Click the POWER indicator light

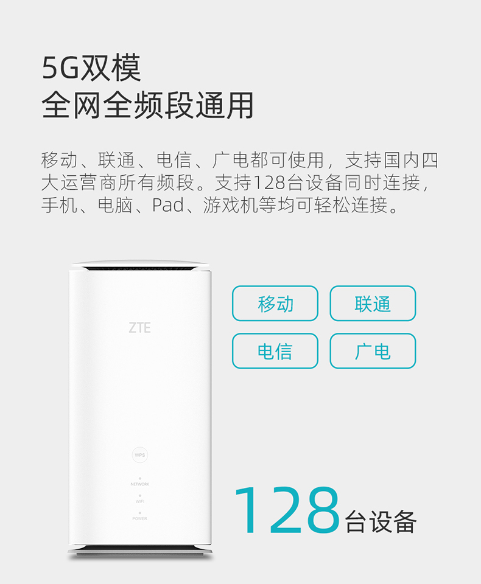140,513
